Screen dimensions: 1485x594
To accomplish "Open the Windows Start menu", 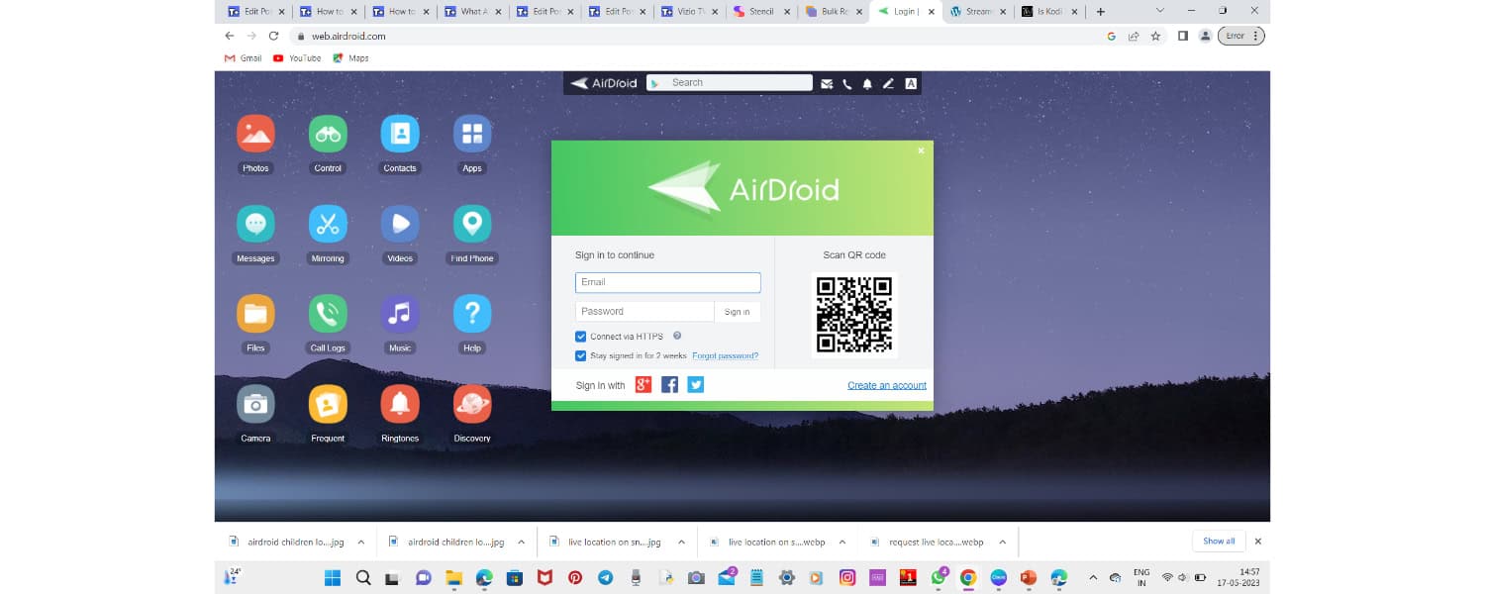I will (x=333, y=577).
